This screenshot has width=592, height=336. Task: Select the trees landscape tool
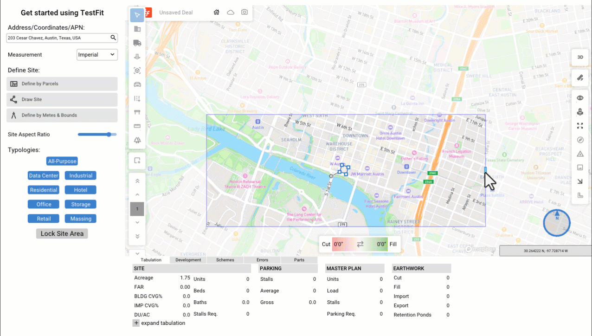point(137,140)
